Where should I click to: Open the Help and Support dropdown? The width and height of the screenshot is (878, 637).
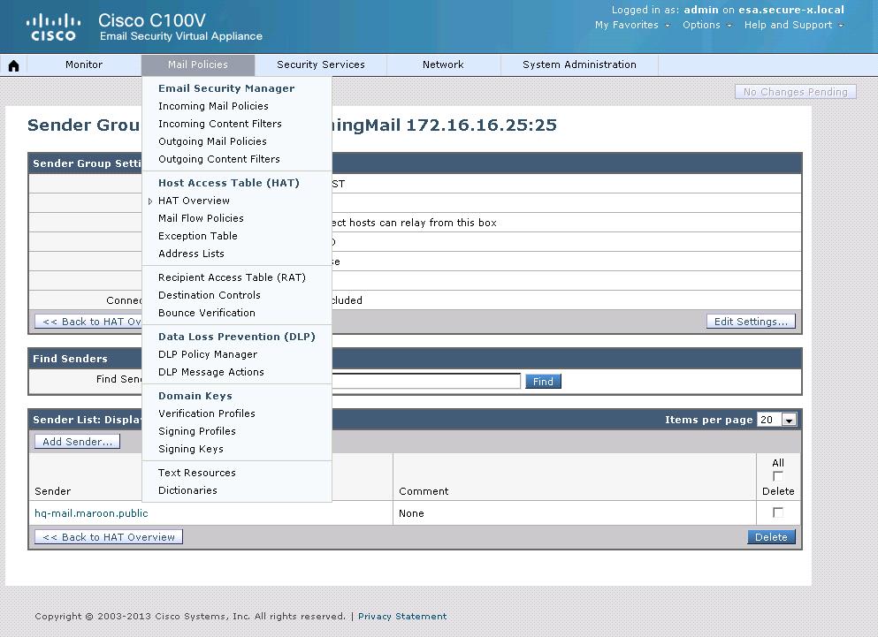(793, 25)
